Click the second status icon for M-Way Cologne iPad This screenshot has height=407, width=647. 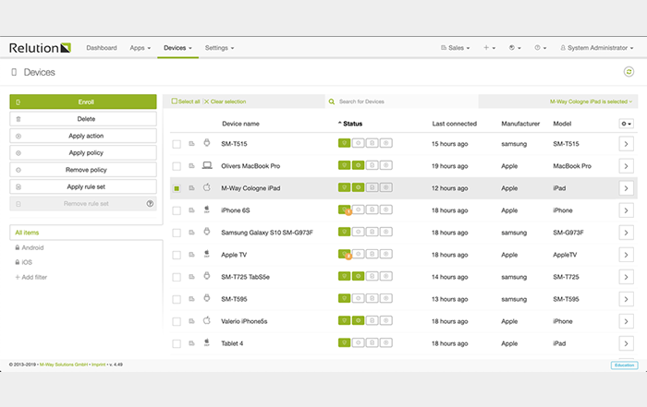pos(358,187)
